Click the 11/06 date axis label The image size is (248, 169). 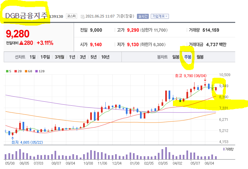coord(102,163)
